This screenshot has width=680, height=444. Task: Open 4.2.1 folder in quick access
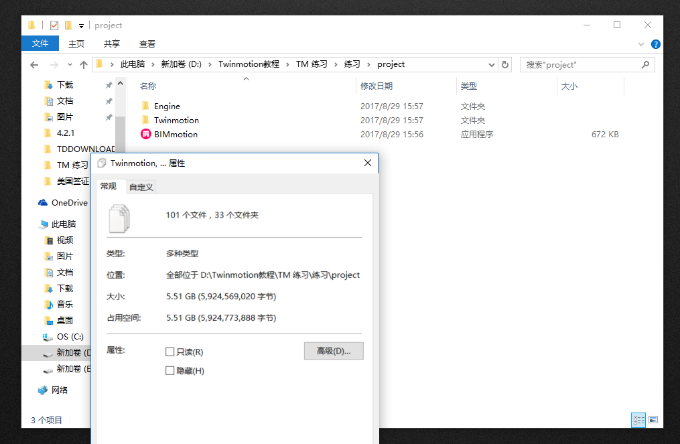tap(60, 133)
